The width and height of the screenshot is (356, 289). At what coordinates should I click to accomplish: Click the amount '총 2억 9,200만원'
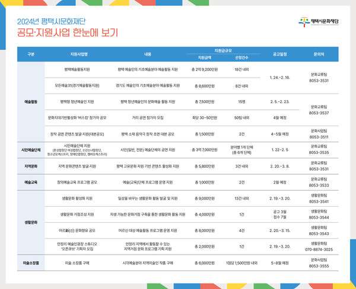pos(205,69)
